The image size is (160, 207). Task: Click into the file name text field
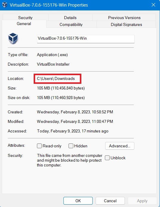pos(86,39)
